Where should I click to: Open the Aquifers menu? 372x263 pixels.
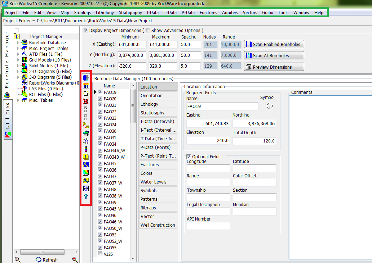point(230,13)
